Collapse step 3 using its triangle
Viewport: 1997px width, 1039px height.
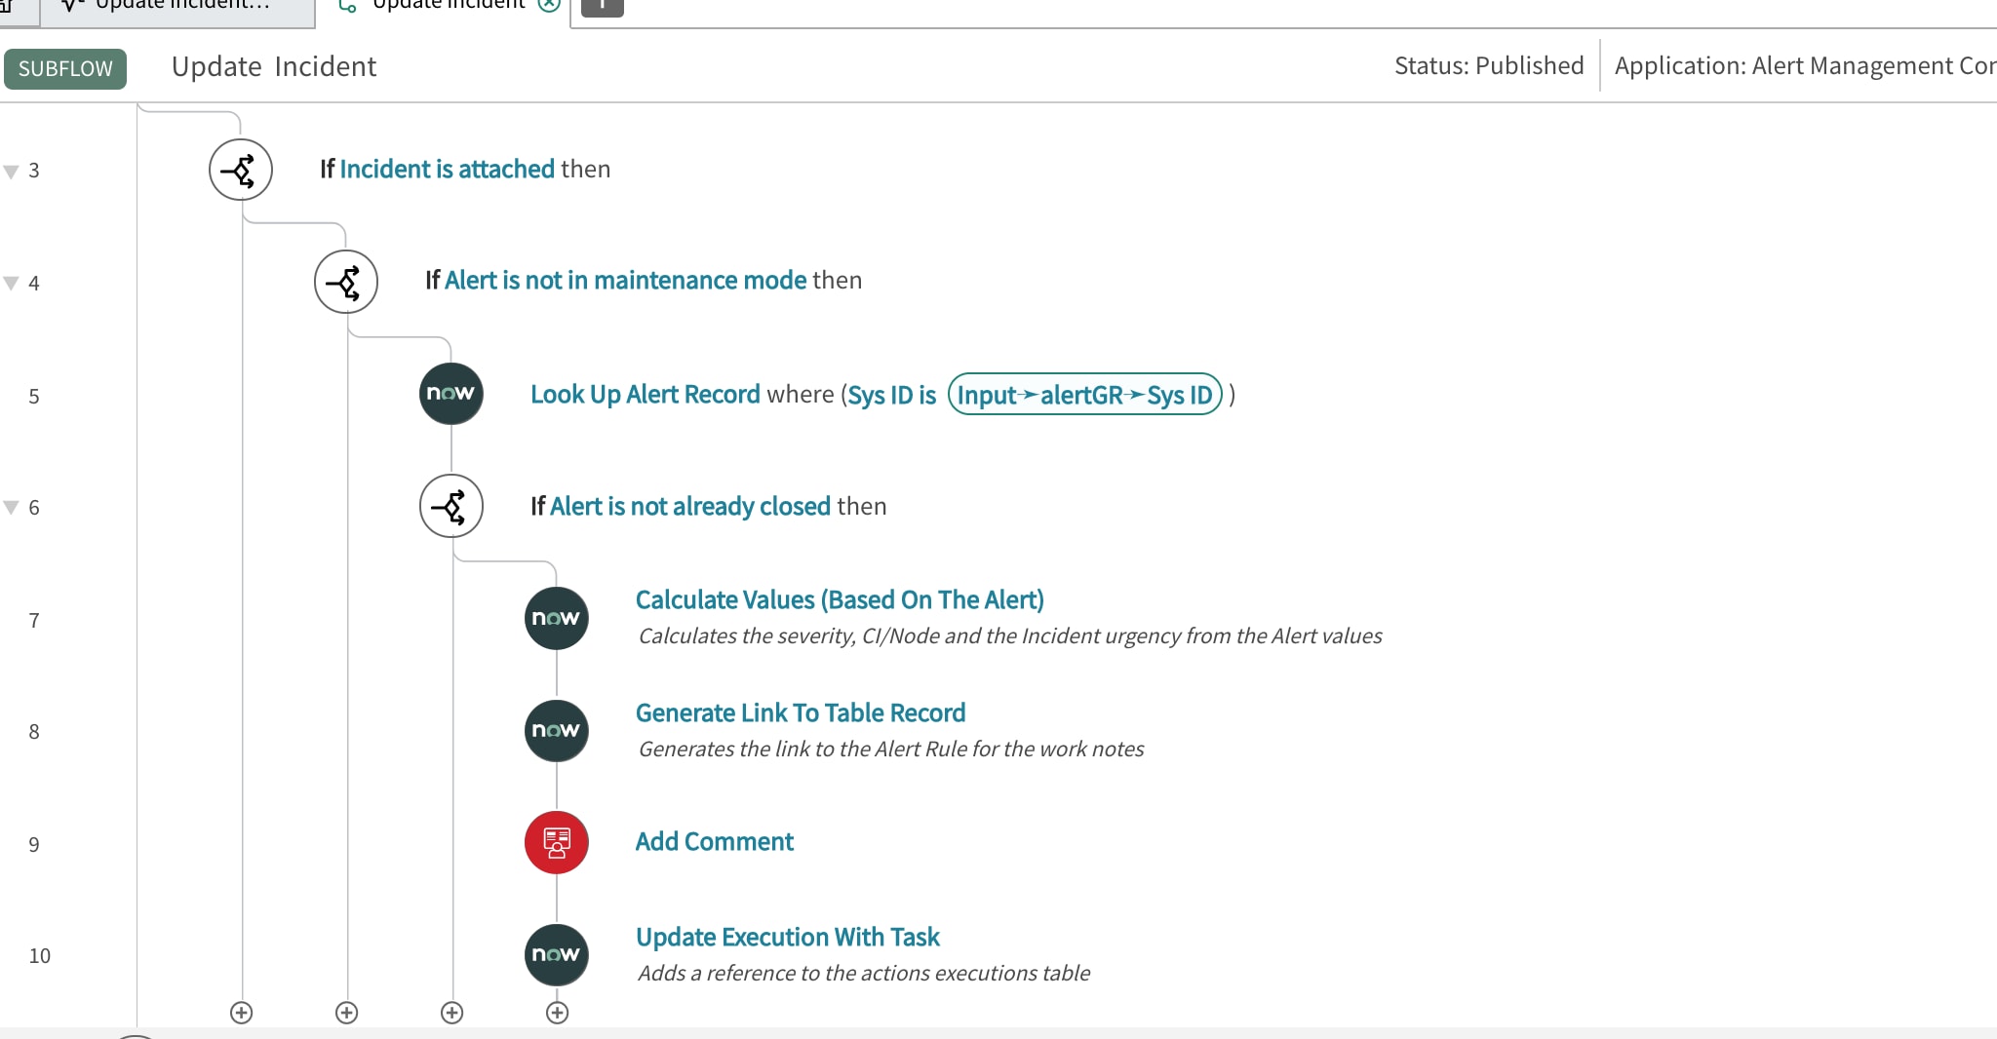click(x=12, y=172)
